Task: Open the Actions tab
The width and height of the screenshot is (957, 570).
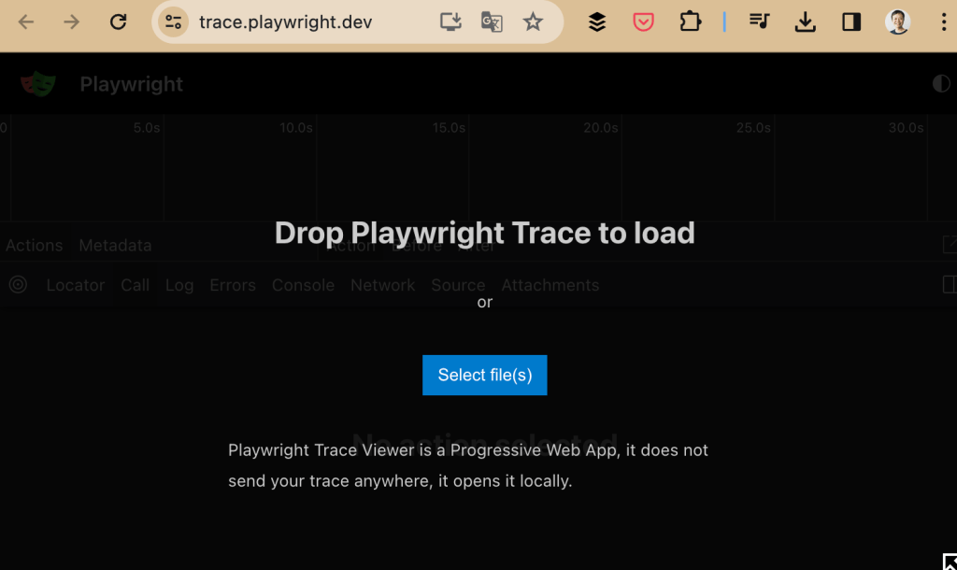Action: coord(35,246)
